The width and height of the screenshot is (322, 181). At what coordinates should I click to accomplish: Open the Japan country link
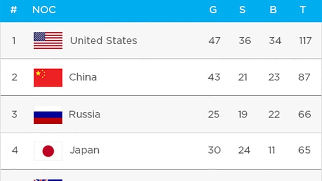pyautogui.click(x=85, y=150)
